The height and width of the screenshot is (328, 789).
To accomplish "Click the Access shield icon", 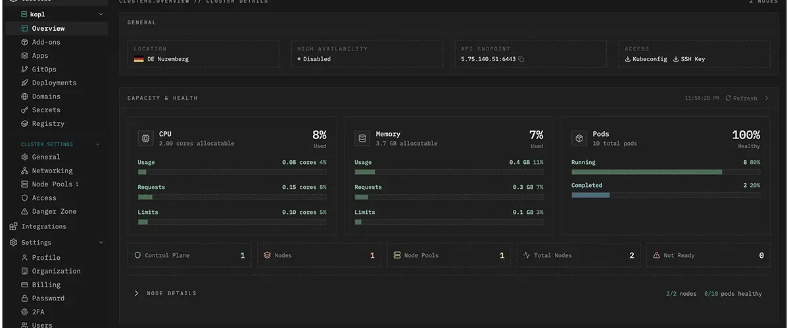I will pyautogui.click(x=25, y=197).
